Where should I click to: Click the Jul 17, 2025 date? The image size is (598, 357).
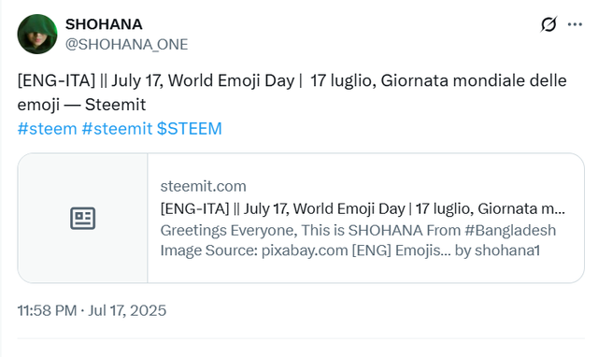point(127,310)
